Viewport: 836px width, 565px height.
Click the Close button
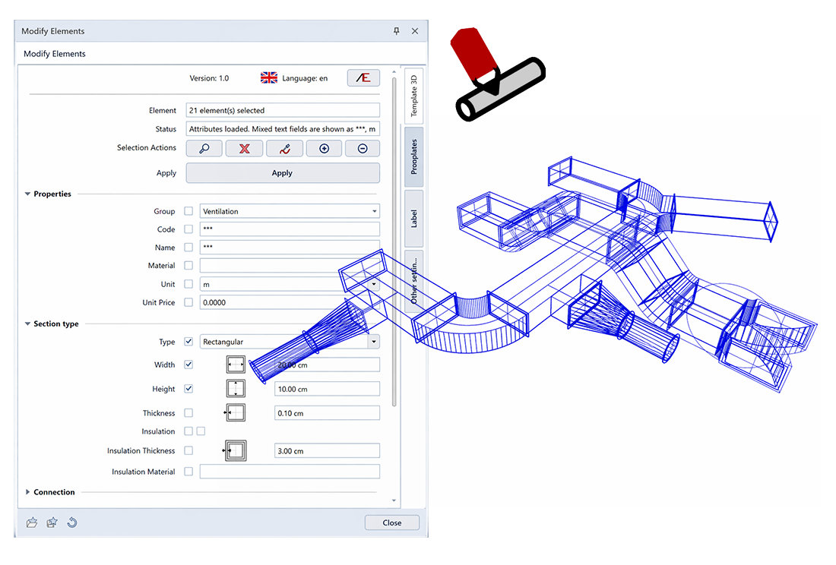[392, 522]
